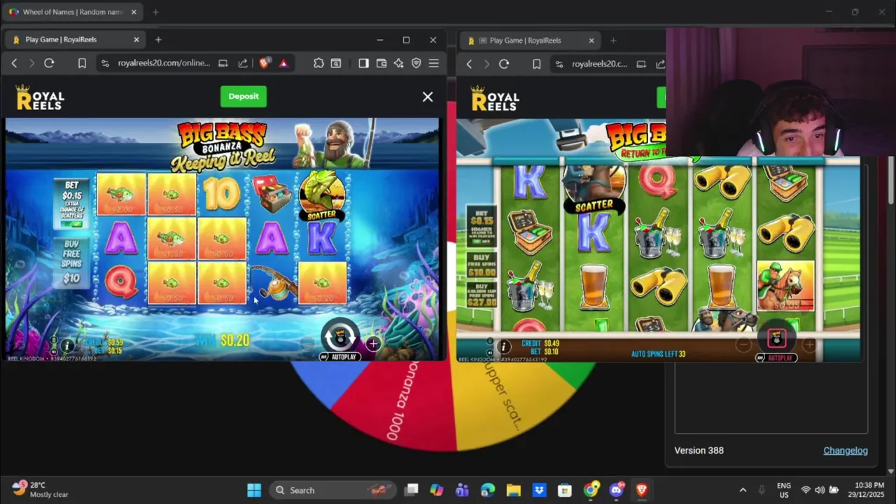Screen dimensions: 896x504
Task: Toggle the sidebar panel icon in left window
Action: 363,63
